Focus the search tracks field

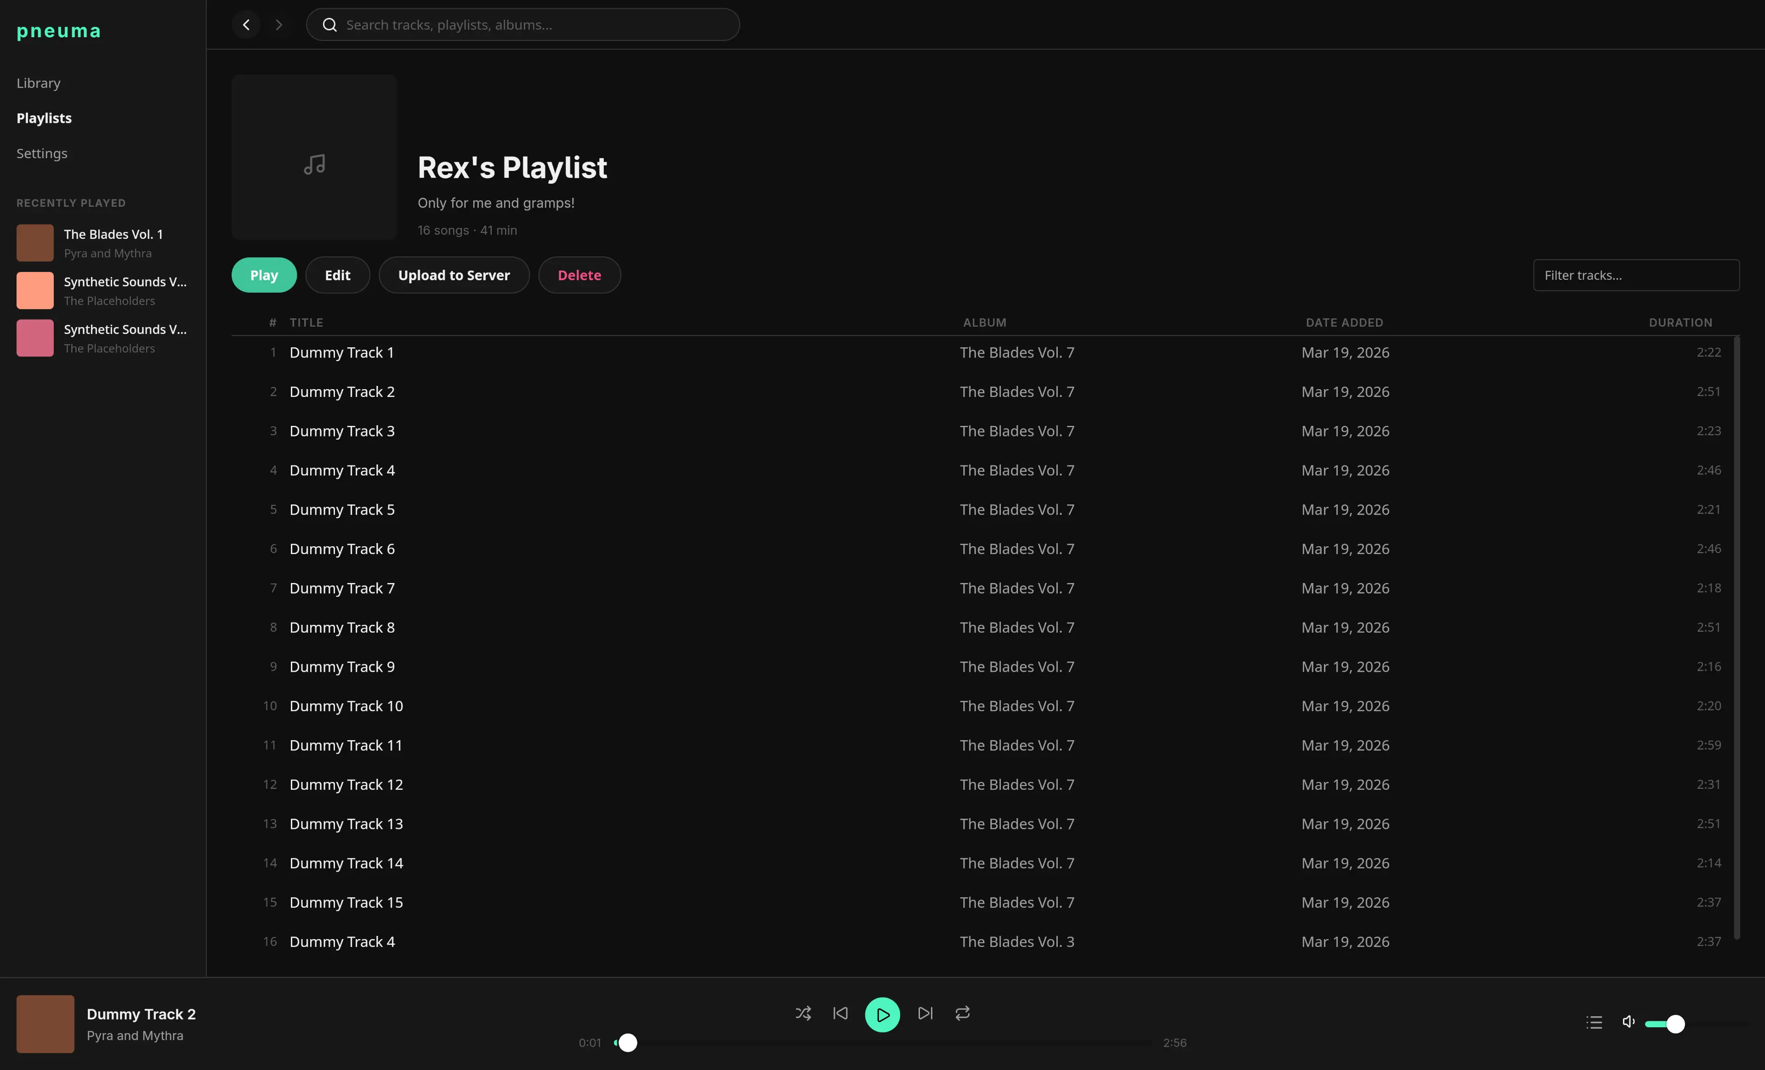[523, 24]
